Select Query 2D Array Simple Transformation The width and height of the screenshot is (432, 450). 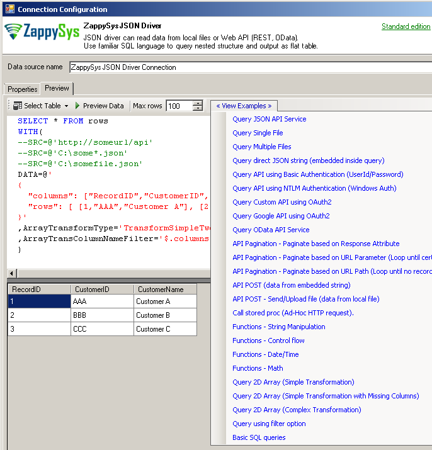[x=293, y=382]
